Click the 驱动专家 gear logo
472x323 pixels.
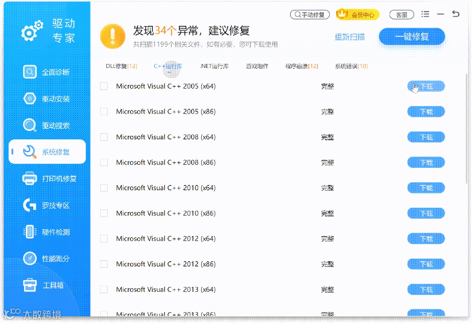click(31, 31)
